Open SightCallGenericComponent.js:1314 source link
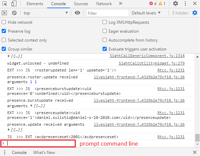 tap(147, 56)
